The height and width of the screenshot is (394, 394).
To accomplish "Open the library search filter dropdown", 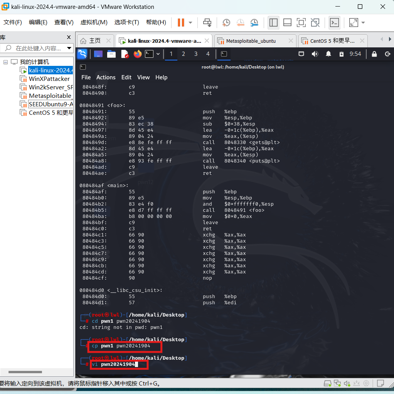I will (x=69, y=48).
